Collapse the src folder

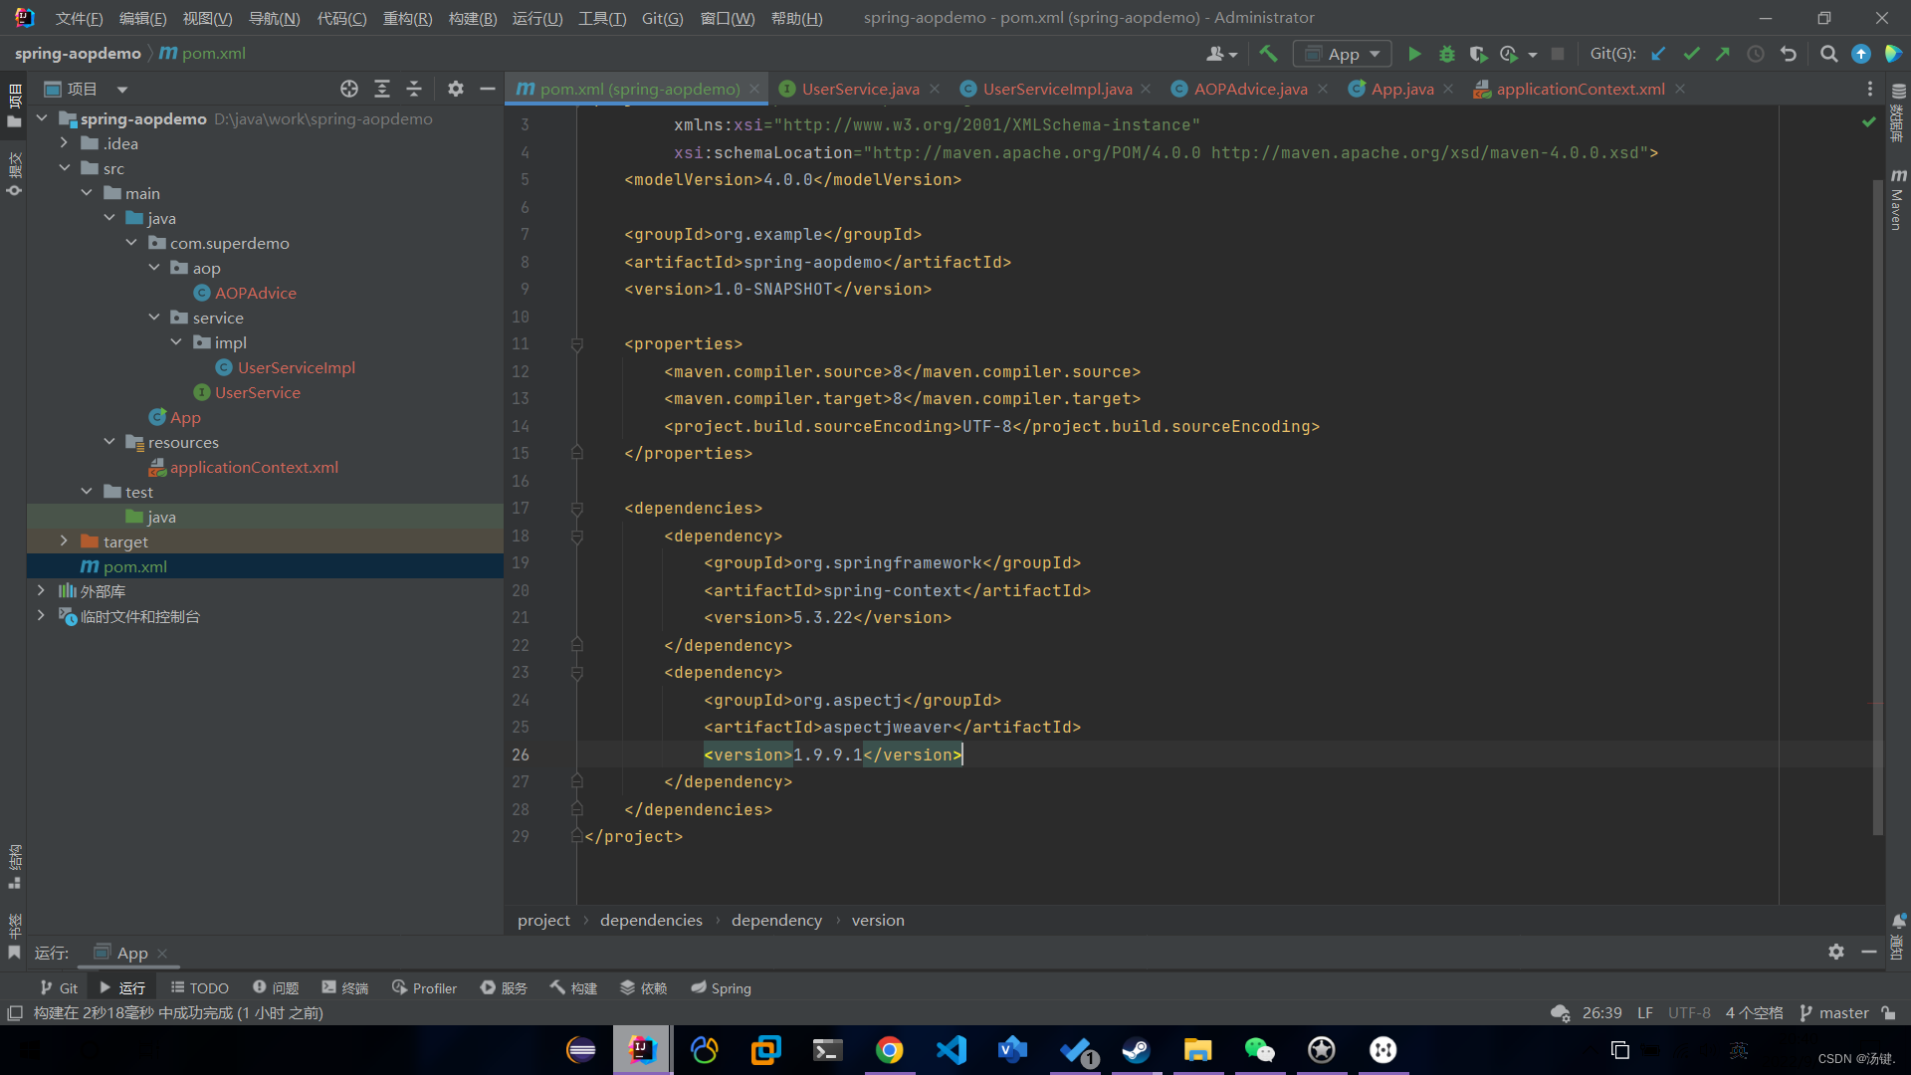65,168
